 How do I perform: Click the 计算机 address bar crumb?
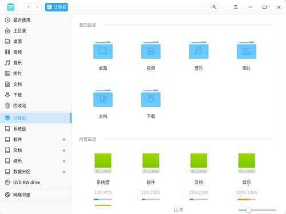click(57, 7)
